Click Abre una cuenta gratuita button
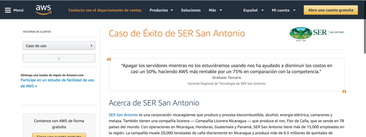The width and height of the screenshot is (366, 137). click(331, 10)
